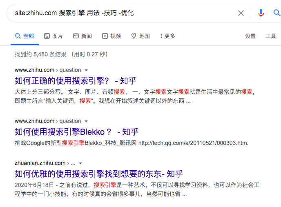Click the 地图 tab location pin icon
The height and width of the screenshot is (207, 281).
[x=134, y=36]
